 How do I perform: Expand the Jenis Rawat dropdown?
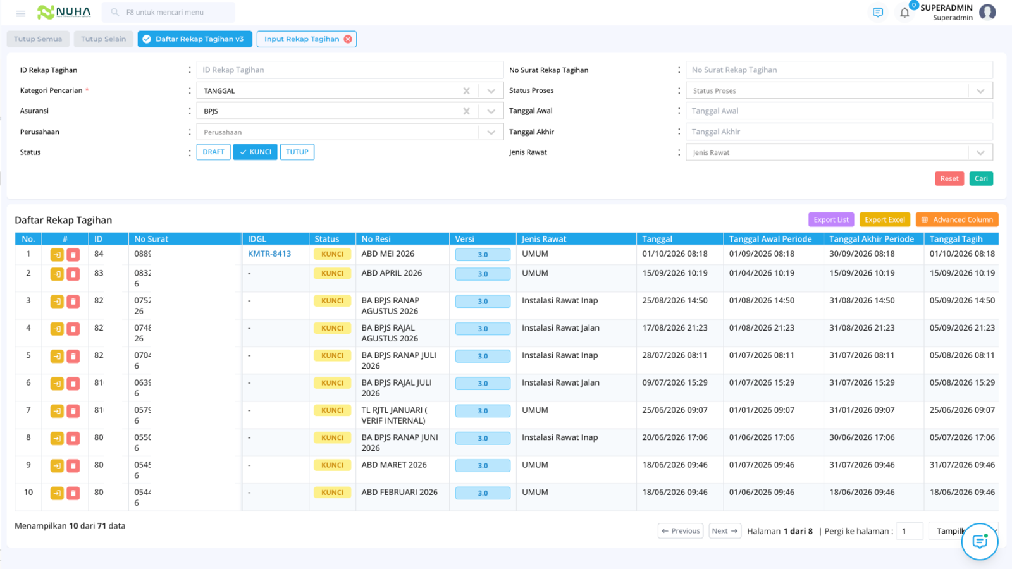click(980, 152)
